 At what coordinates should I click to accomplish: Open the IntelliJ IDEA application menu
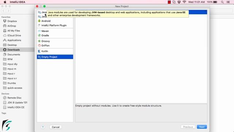[18, 2]
